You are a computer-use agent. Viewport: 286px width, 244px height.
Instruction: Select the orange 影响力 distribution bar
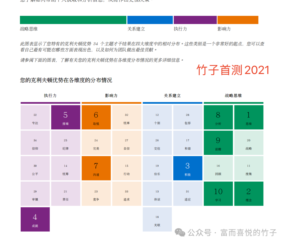coord(238,20)
